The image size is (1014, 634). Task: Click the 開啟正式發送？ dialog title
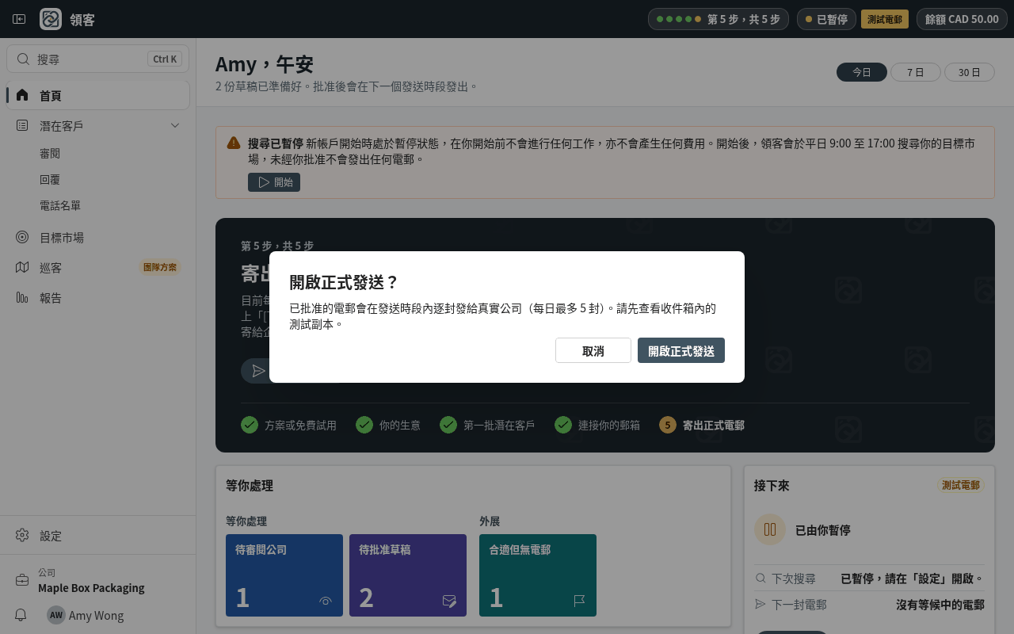coord(344,283)
